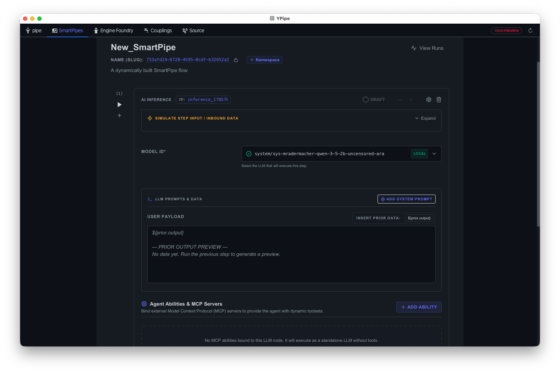This screenshot has width=560, height=373.
Task: Move the AI Inference step down
Action: coord(411,100)
